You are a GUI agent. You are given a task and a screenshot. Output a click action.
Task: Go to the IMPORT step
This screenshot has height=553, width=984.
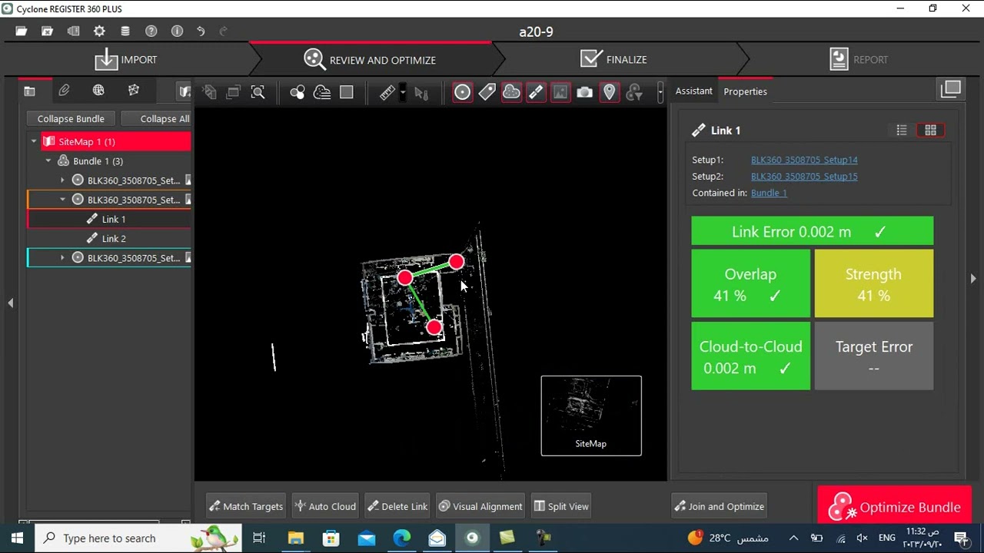coord(126,59)
